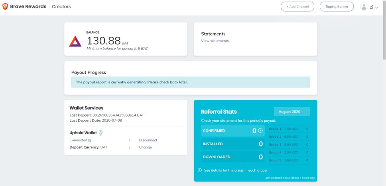Click the Brave Rewards header title
Screen dimensions: 386x186
pyautogui.click(x=28, y=7)
